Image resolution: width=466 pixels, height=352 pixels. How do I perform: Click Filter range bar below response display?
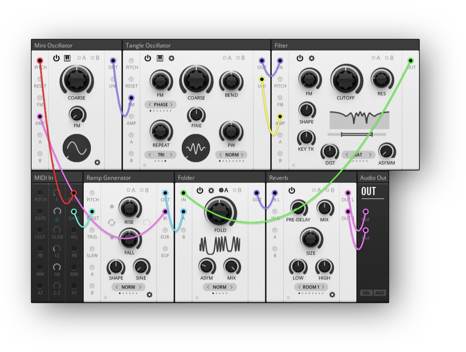(356, 135)
